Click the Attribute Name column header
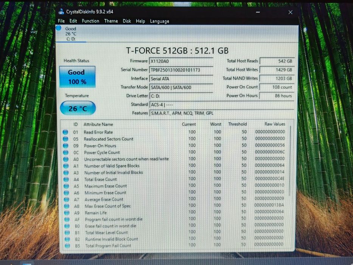 (98, 125)
